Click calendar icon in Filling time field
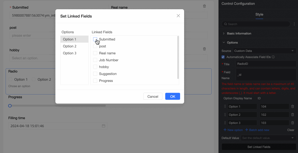Screen dimensions: 298x153 click(x=104, y=126)
